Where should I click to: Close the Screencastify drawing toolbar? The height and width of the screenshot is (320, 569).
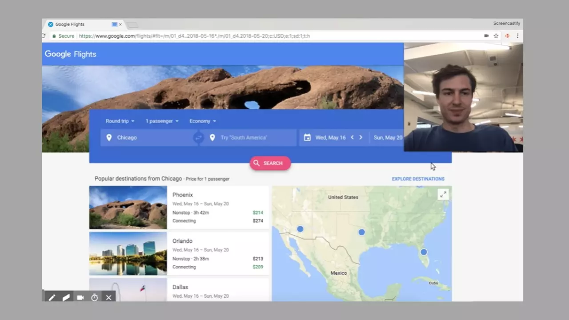pyautogui.click(x=108, y=298)
